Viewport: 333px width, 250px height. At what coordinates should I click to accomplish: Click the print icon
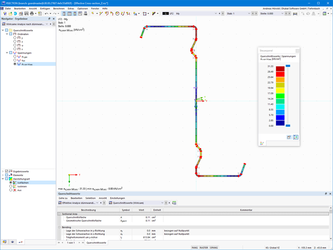click(x=32, y=14)
